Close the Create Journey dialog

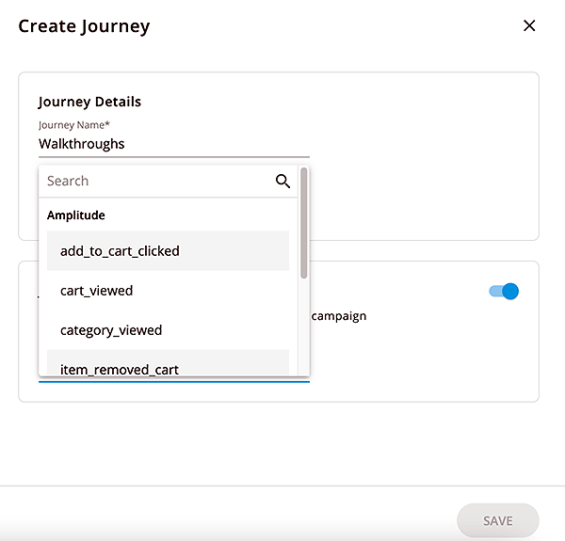click(529, 25)
